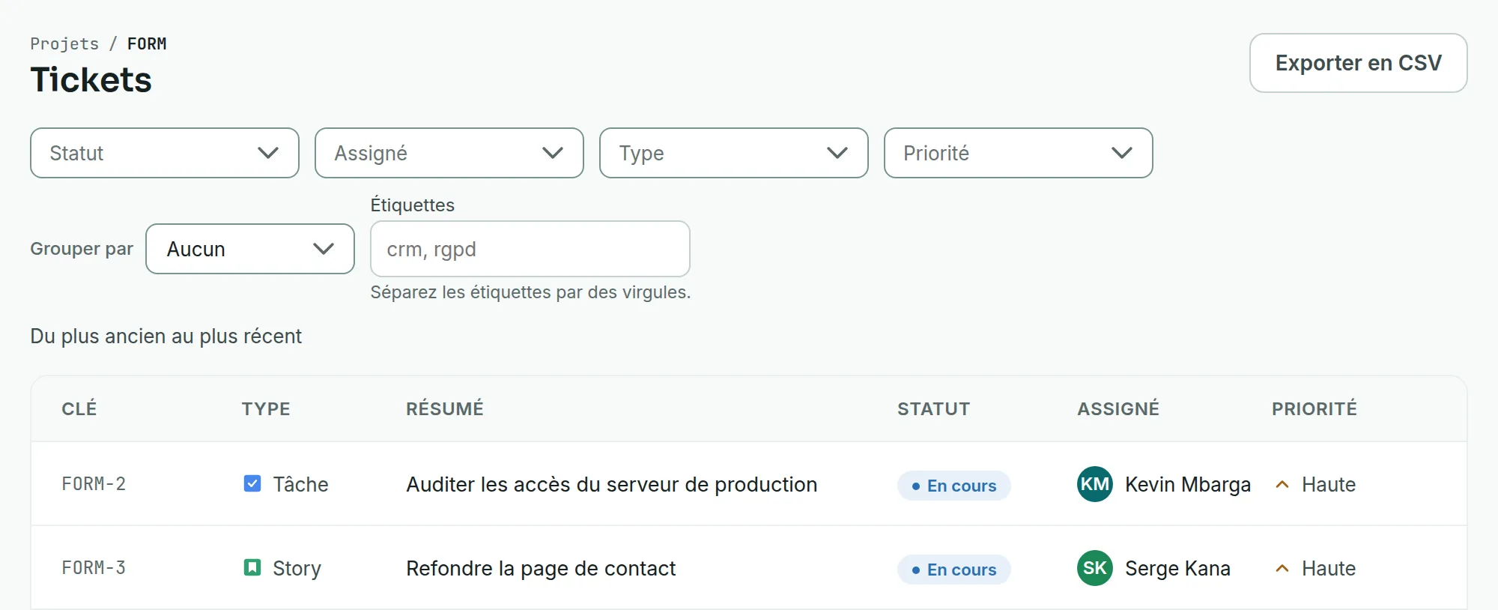
Task: Click the Haute priority arrow icon for FORM-3
Action: [x=1282, y=569]
